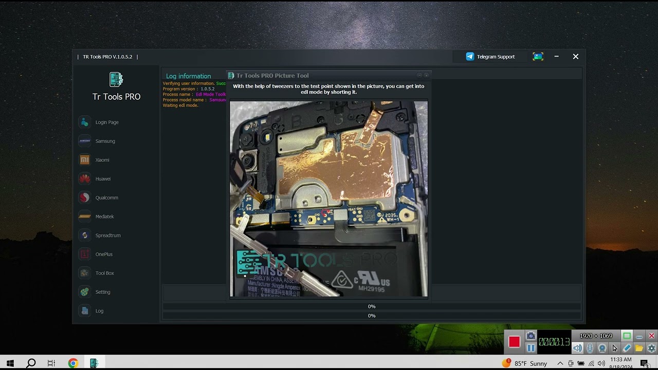Click the 'Process model name' log line
658x370 pixels.
pyautogui.click(x=194, y=100)
